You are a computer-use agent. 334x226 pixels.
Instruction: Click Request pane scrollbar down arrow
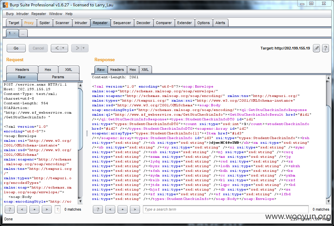tap(80, 201)
